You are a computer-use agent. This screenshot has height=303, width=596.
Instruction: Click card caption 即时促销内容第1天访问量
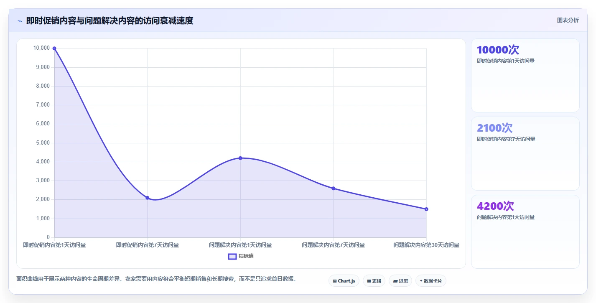(506, 61)
